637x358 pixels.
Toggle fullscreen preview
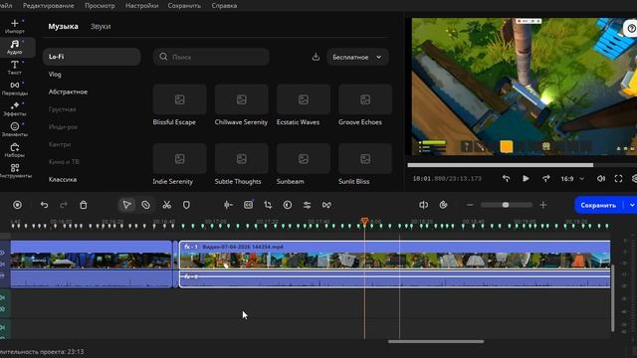click(618, 179)
